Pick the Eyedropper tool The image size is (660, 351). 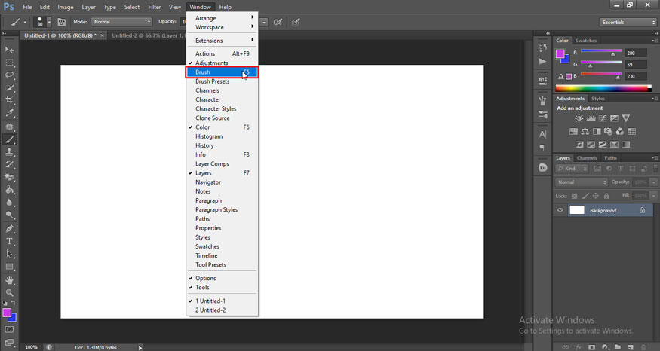tap(10, 114)
